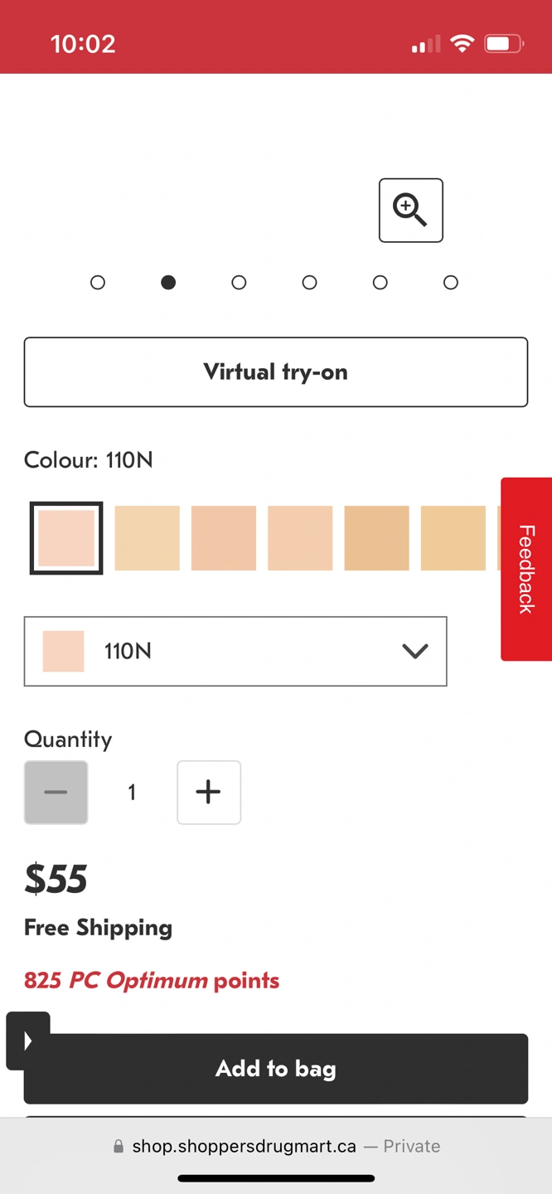Select the fifth image carousel dot
Screen dimensions: 552x1194
point(380,283)
